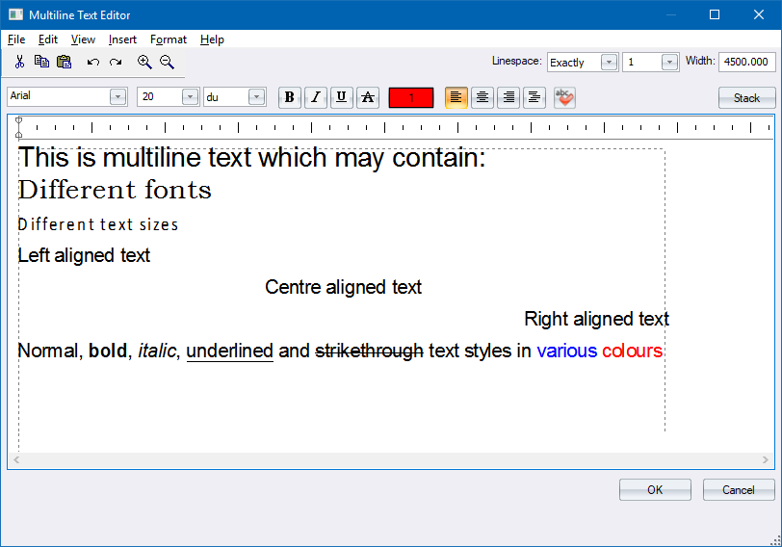Toggle bold formatting
This screenshot has width=782, height=547.
click(x=289, y=97)
